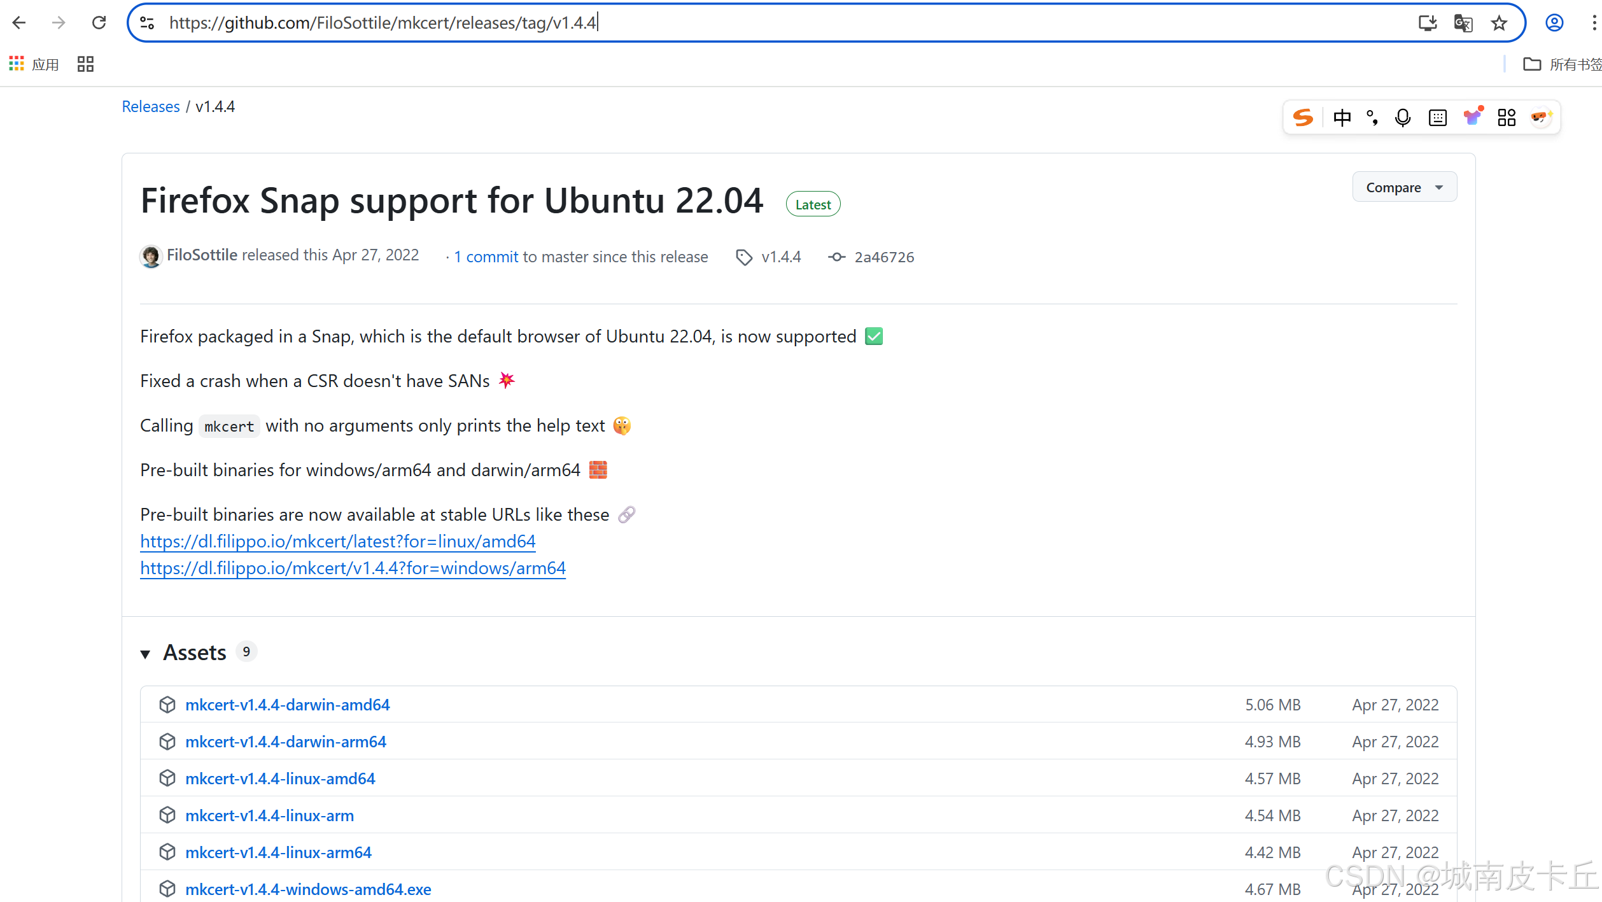Click the Assets heading
1602x902 pixels.
tap(195, 652)
